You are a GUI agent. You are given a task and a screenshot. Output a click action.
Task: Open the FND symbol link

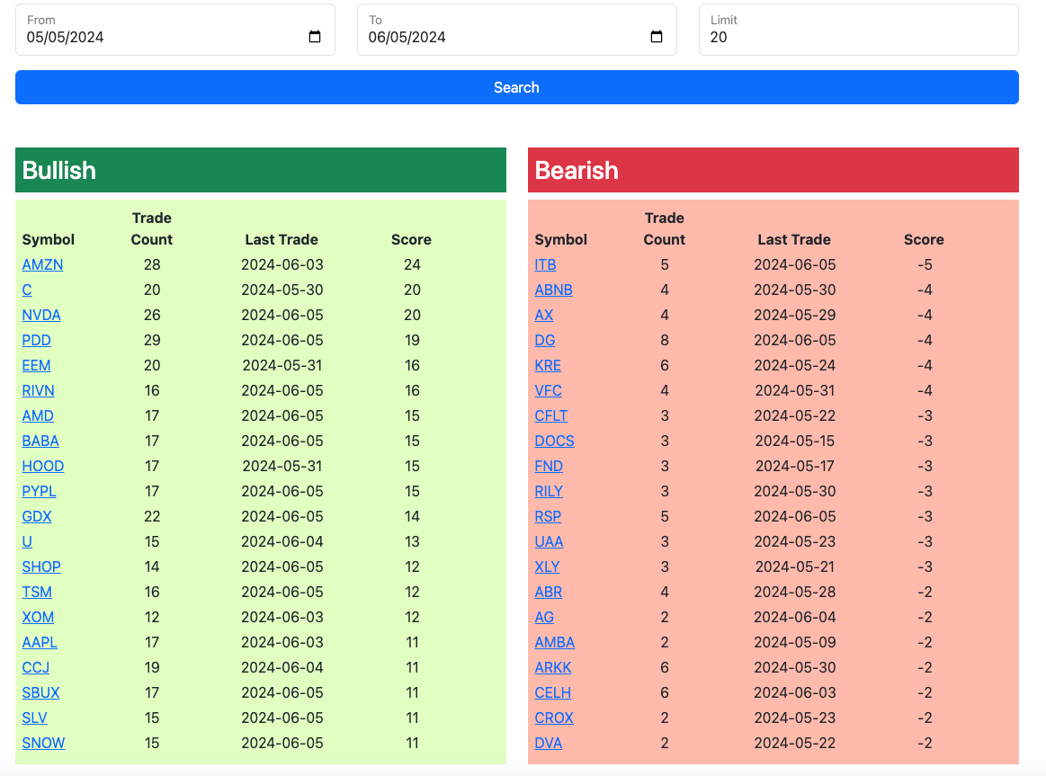point(549,466)
